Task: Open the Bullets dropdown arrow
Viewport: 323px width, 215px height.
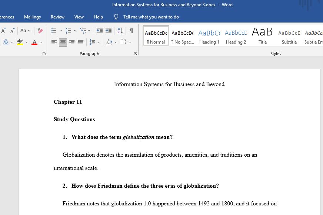Action: [x=61, y=31]
